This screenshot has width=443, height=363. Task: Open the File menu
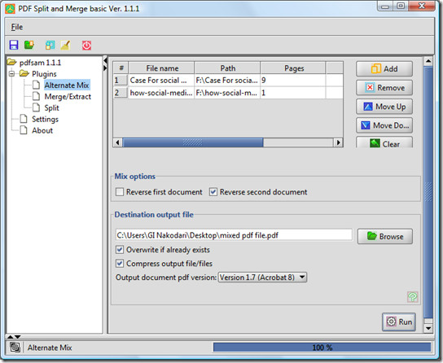(x=16, y=27)
